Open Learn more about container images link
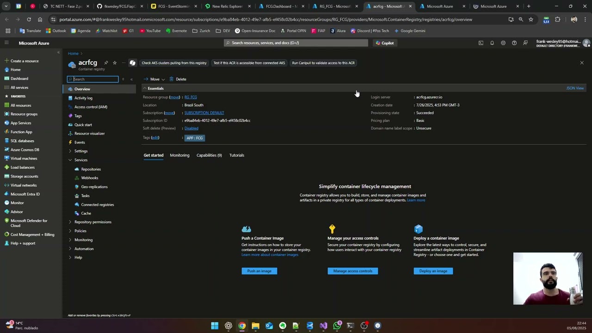The height and width of the screenshot is (333, 592). tap(270, 255)
